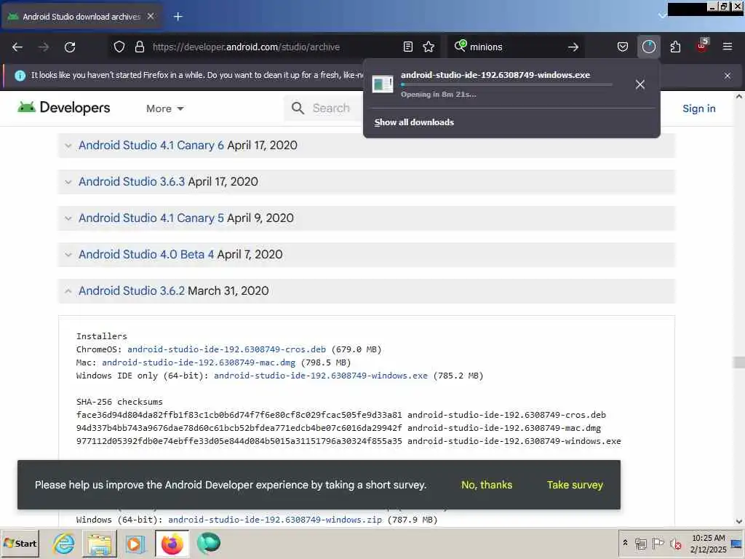This screenshot has height=559, width=745.
Task: Show hidden system tray icons
Action: [x=625, y=543]
